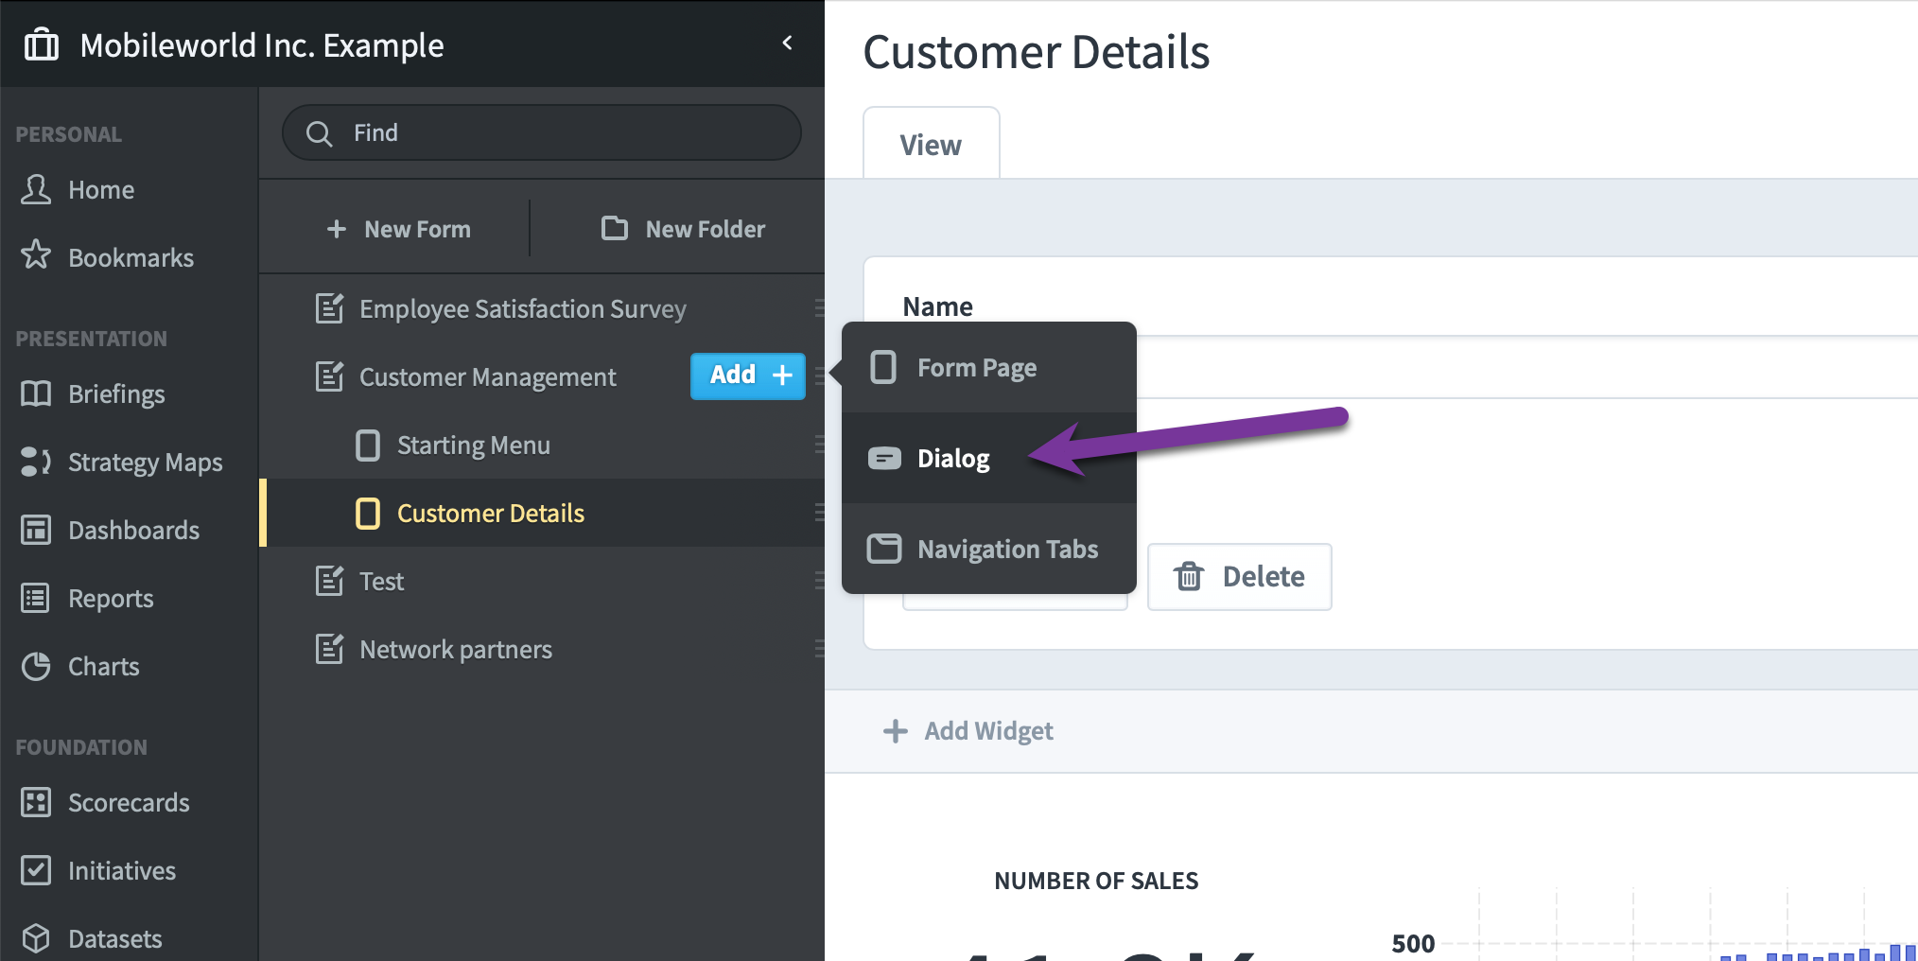
Task: Click the folder icon beside New Folder
Action: click(x=615, y=228)
